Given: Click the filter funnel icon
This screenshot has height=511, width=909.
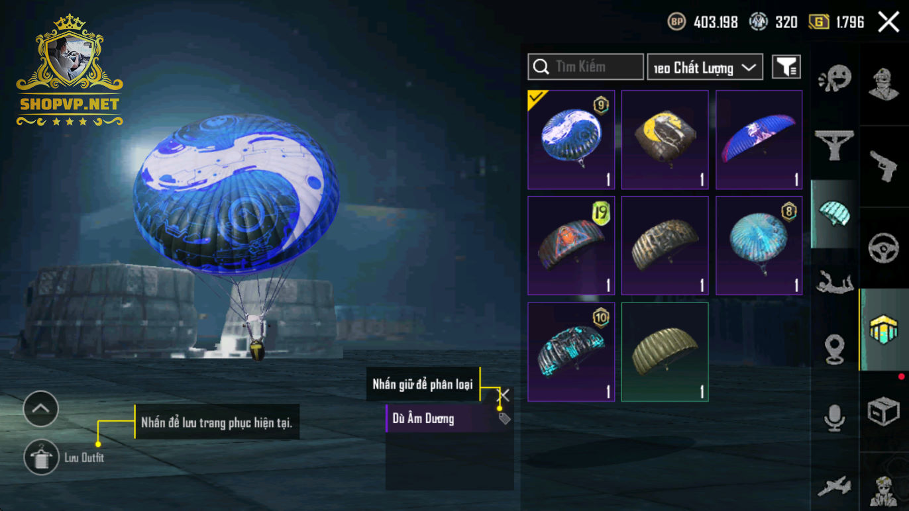Looking at the screenshot, I should [786, 67].
